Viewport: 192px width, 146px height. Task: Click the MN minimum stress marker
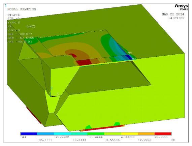(130, 53)
